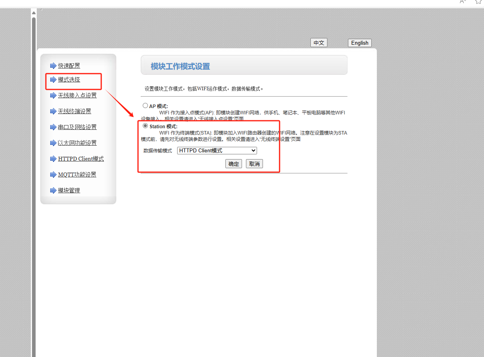Open the 模块管理 menu link

click(x=69, y=190)
